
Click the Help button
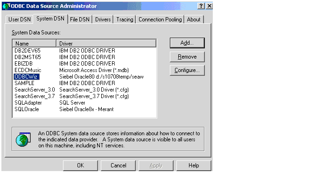pyautogui.click(x=194, y=165)
